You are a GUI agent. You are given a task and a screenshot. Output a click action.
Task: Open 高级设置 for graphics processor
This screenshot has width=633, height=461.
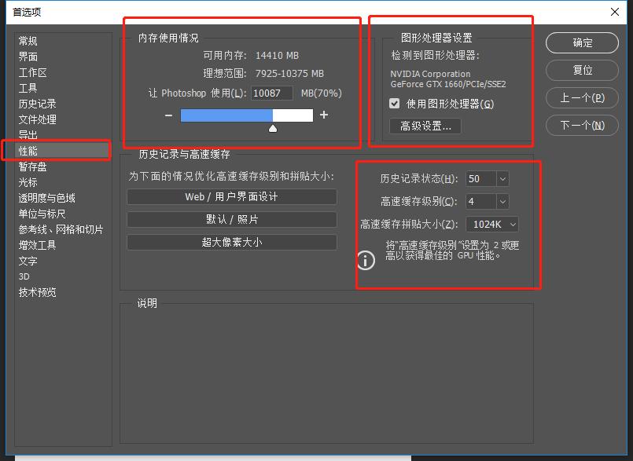pos(425,126)
